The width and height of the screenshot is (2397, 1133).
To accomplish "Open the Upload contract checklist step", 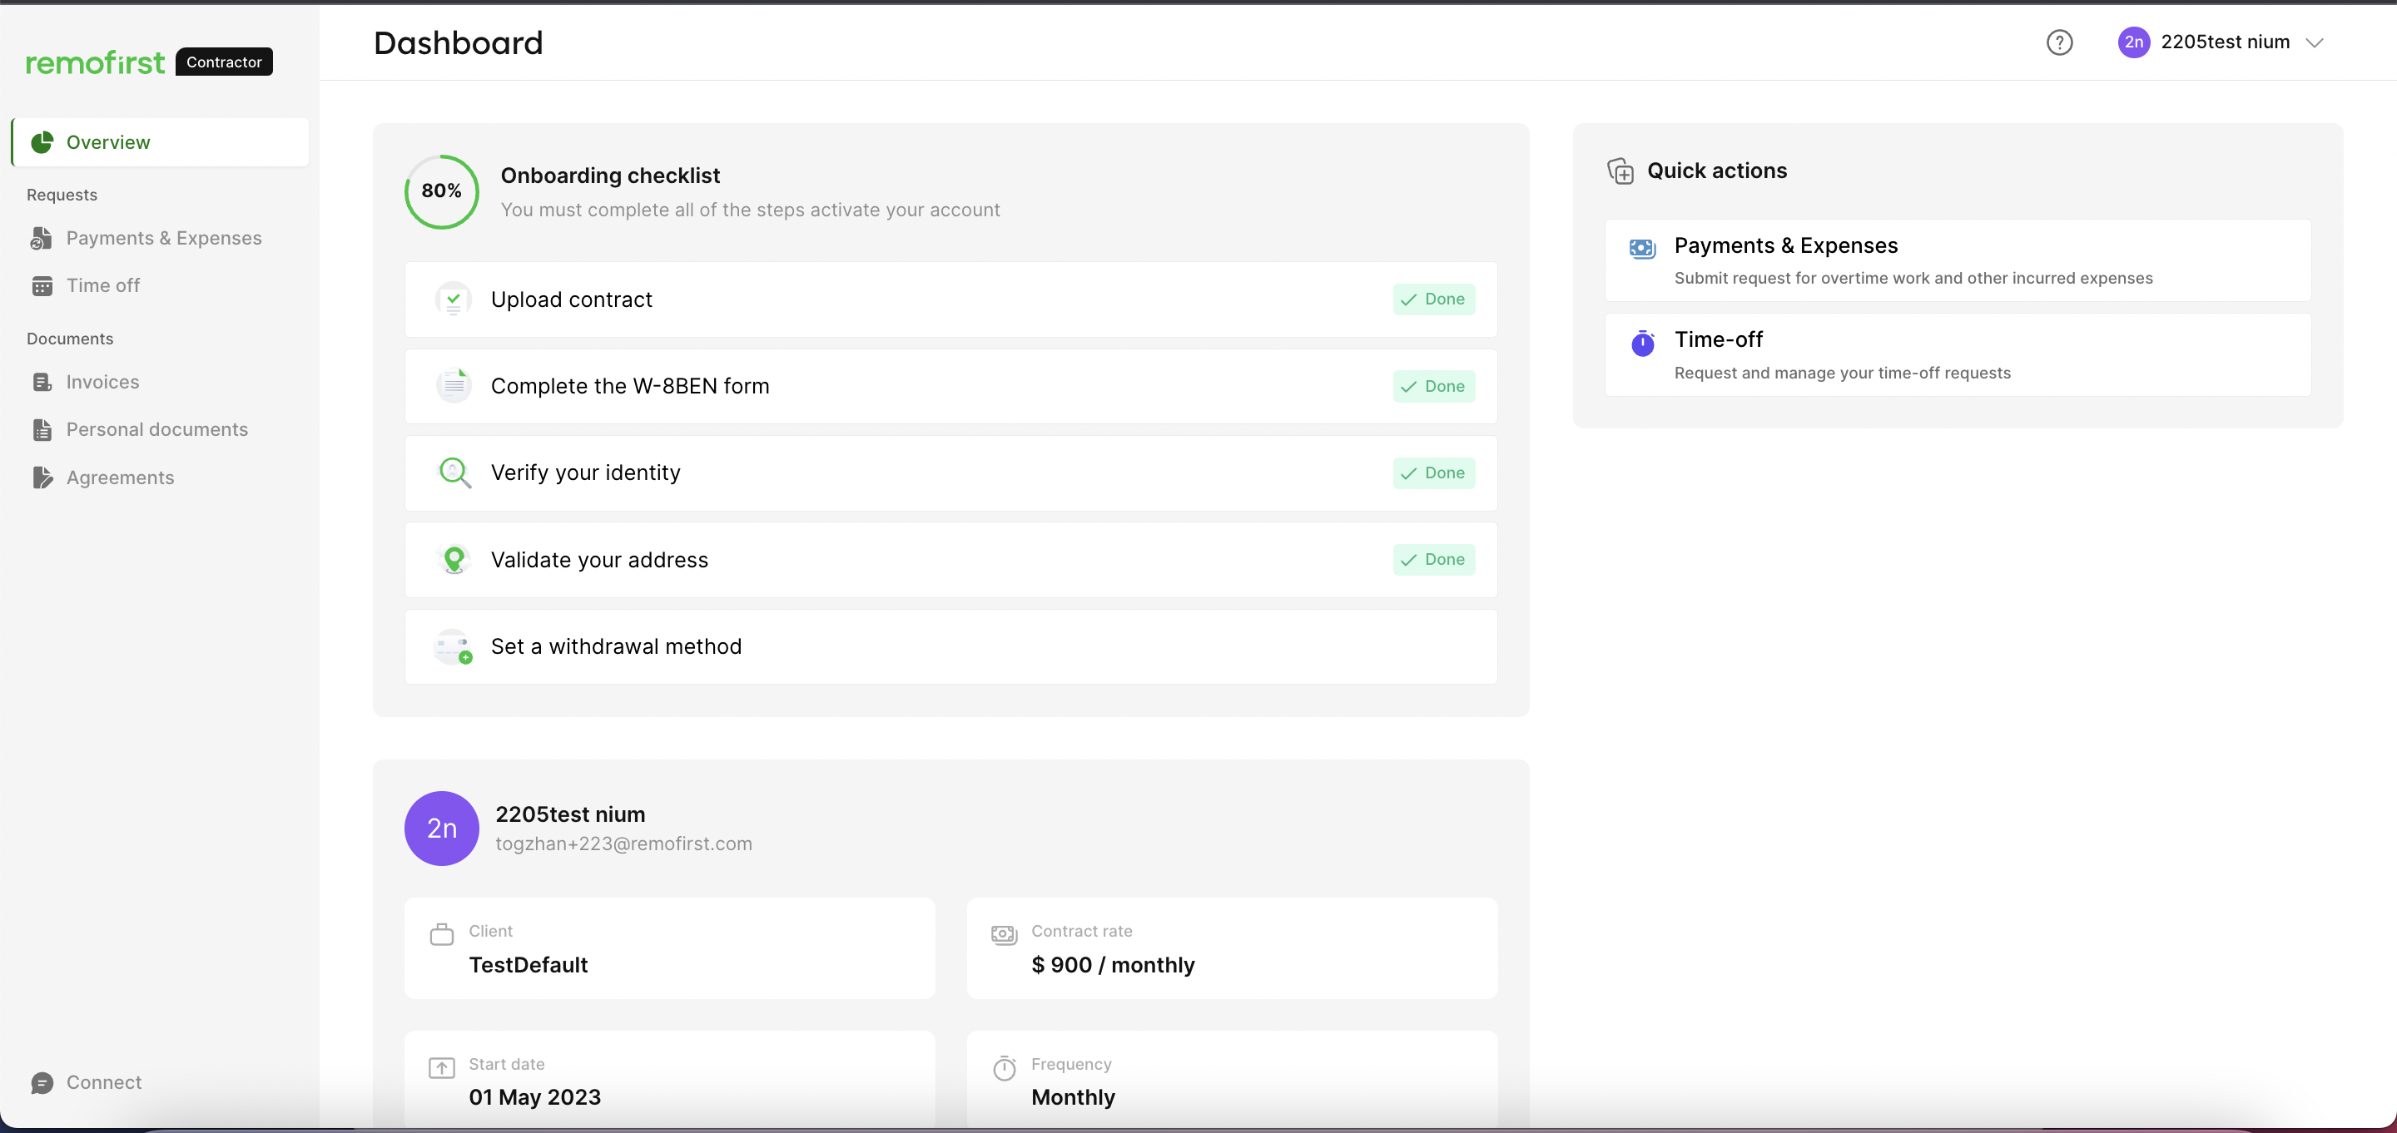I will click(x=950, y=299).
